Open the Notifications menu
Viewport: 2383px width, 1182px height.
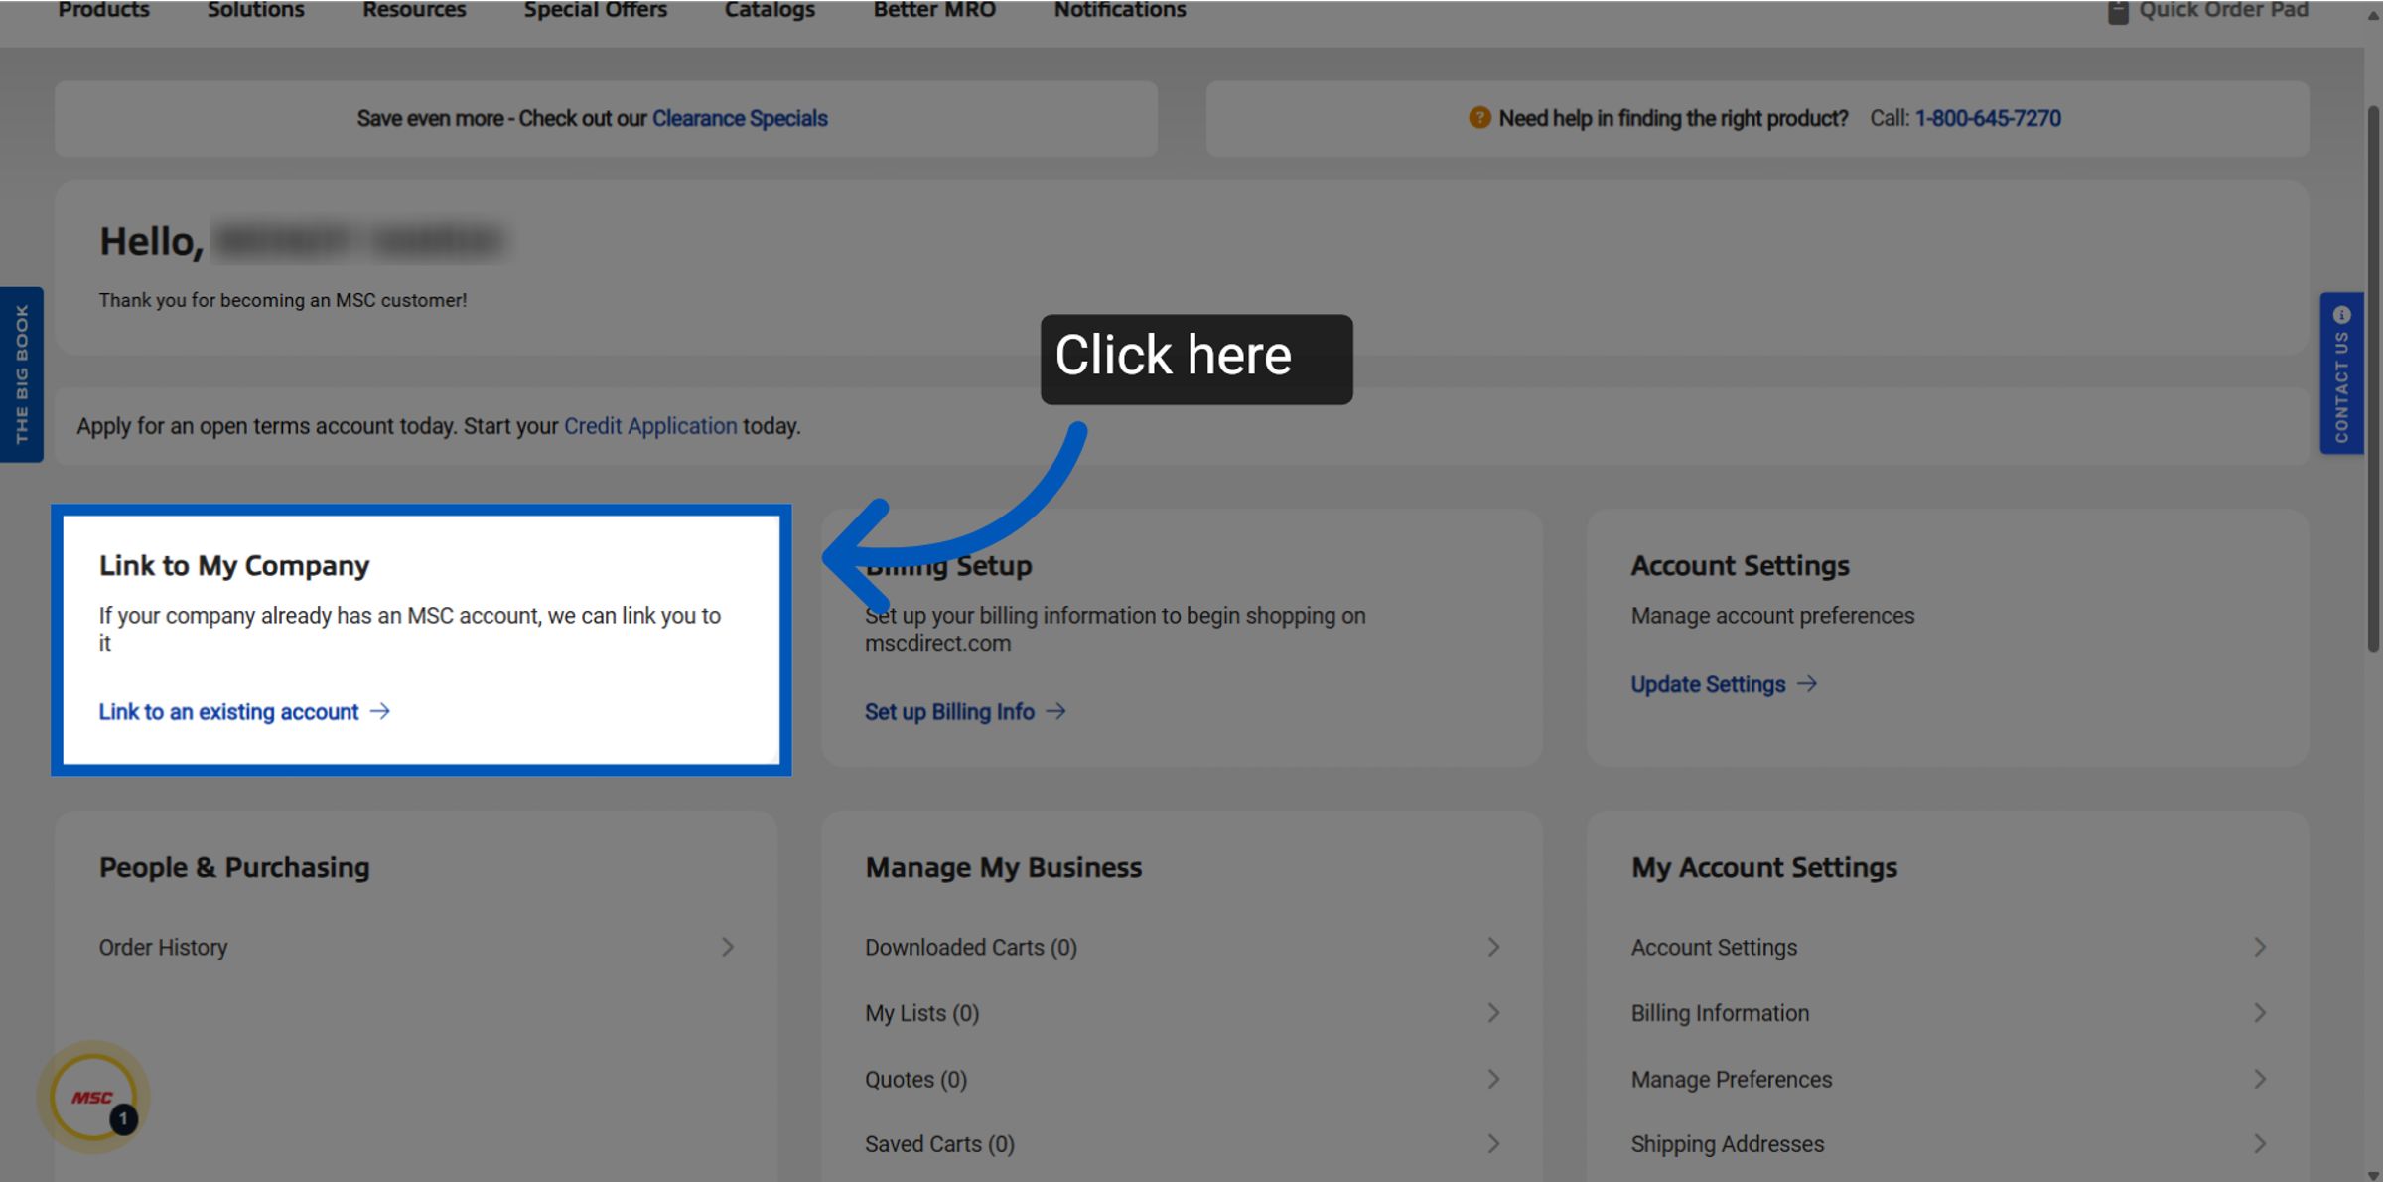1120,10
